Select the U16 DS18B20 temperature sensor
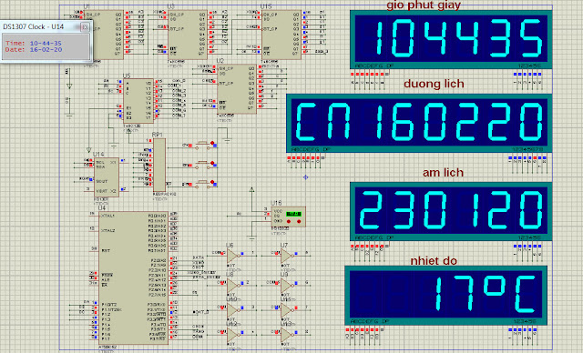Viewport: 583px width, 353px height. (289, 217)
